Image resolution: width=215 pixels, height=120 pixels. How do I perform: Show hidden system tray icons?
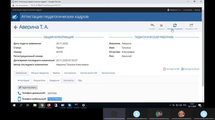point(170,105)
